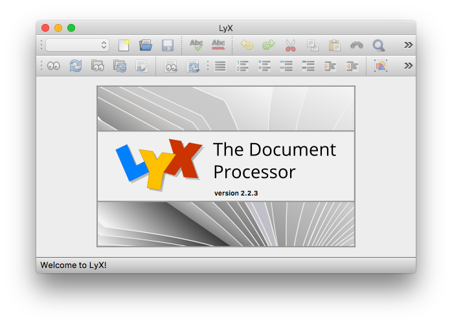
Task: Update master document icon
Action: coord(120,66)
